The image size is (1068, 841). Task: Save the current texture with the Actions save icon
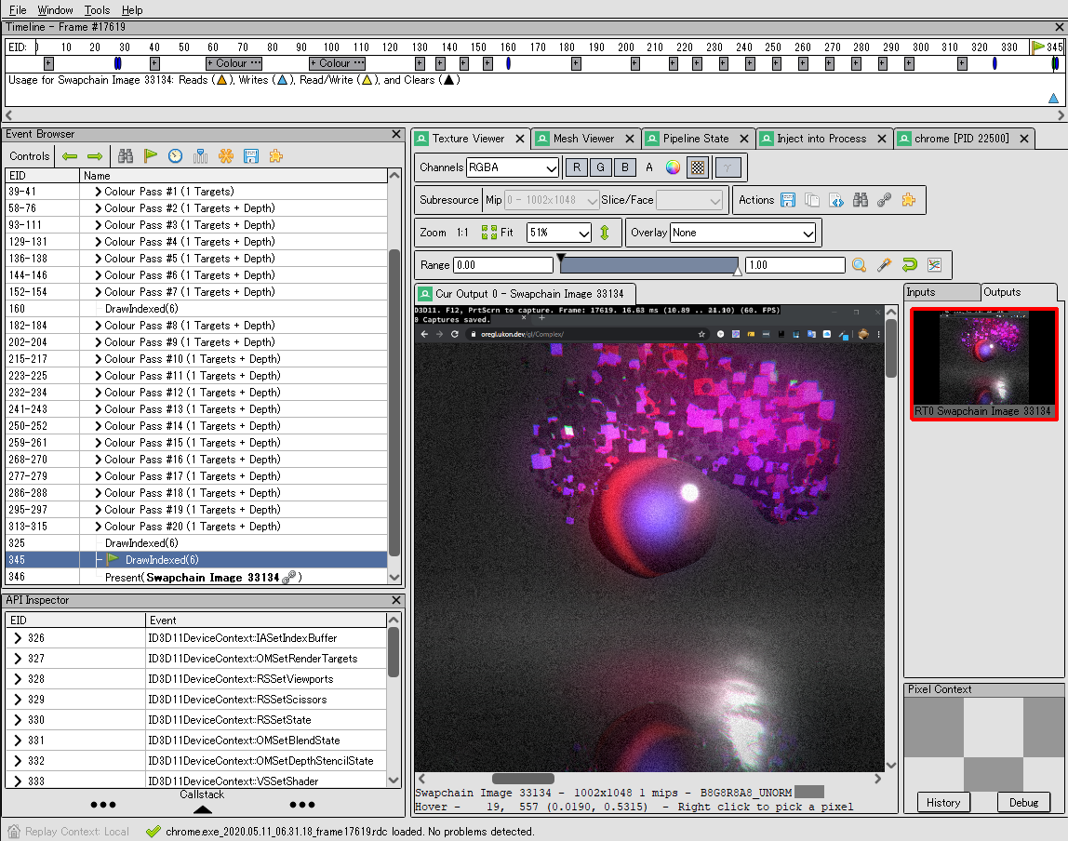pyautogui.click(x=787, y=199)
